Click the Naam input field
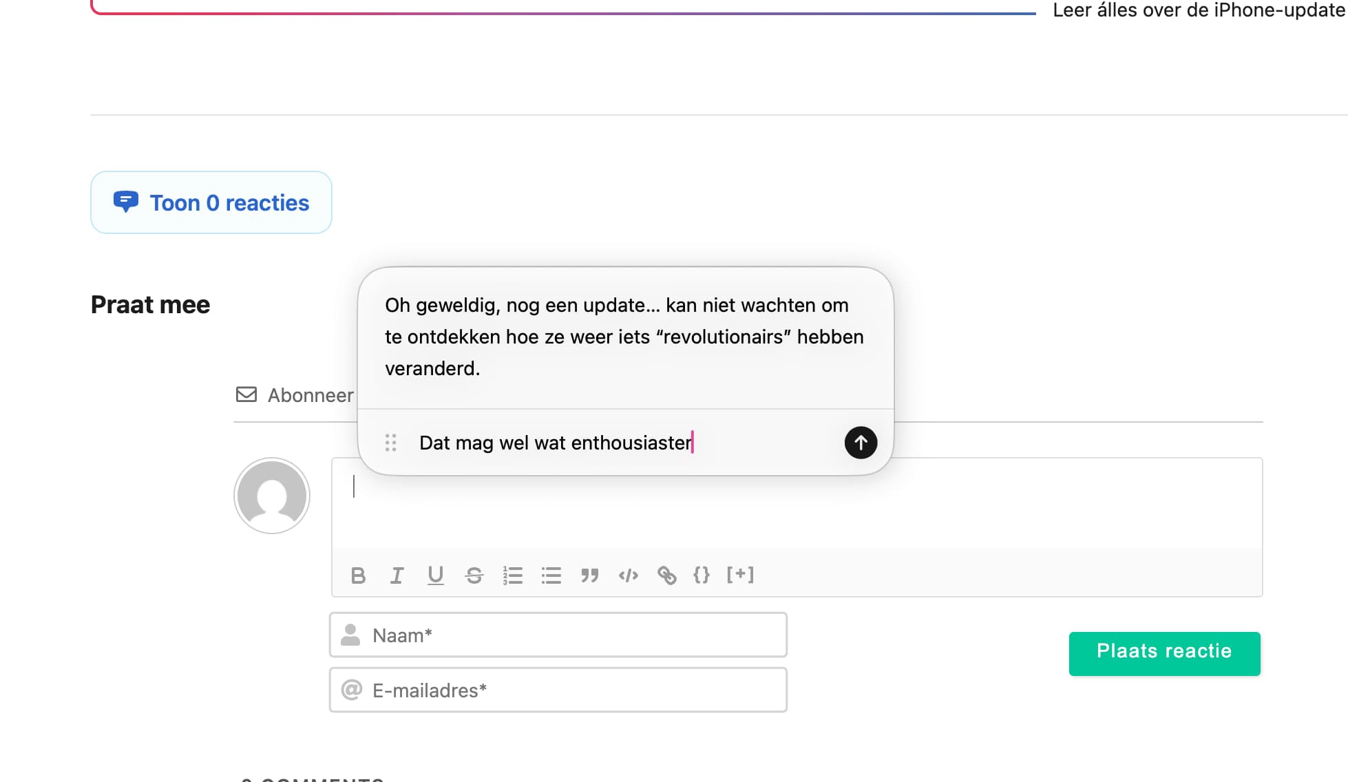This screenshot has height=782, width=1348. [558, 635]
